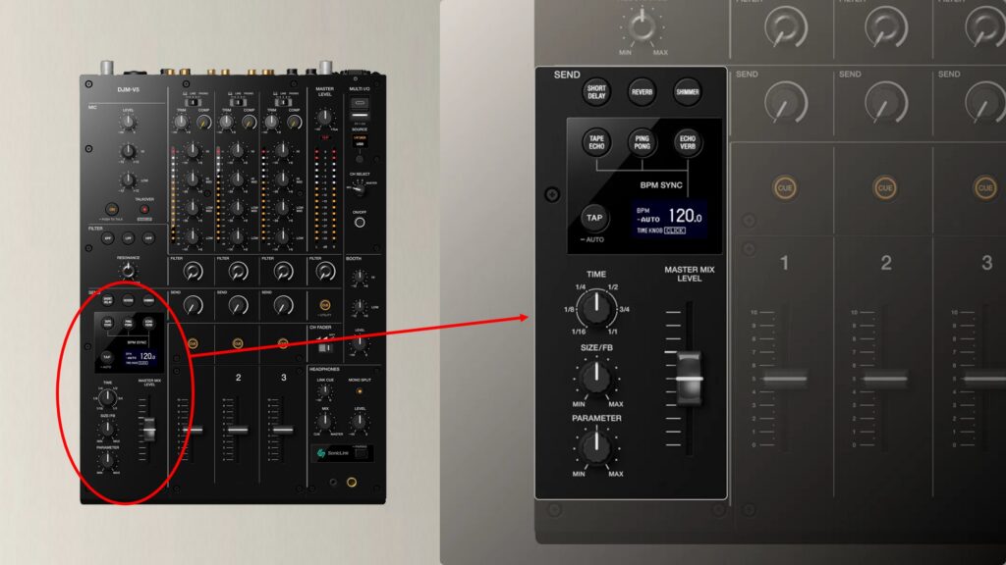Viewport: 1006px width, 565px height.
Task: Click the RESONANCE knob on small mixer
Action: coord(129,270)
